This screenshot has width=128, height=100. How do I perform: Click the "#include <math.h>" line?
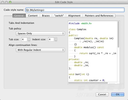[80, 23]
